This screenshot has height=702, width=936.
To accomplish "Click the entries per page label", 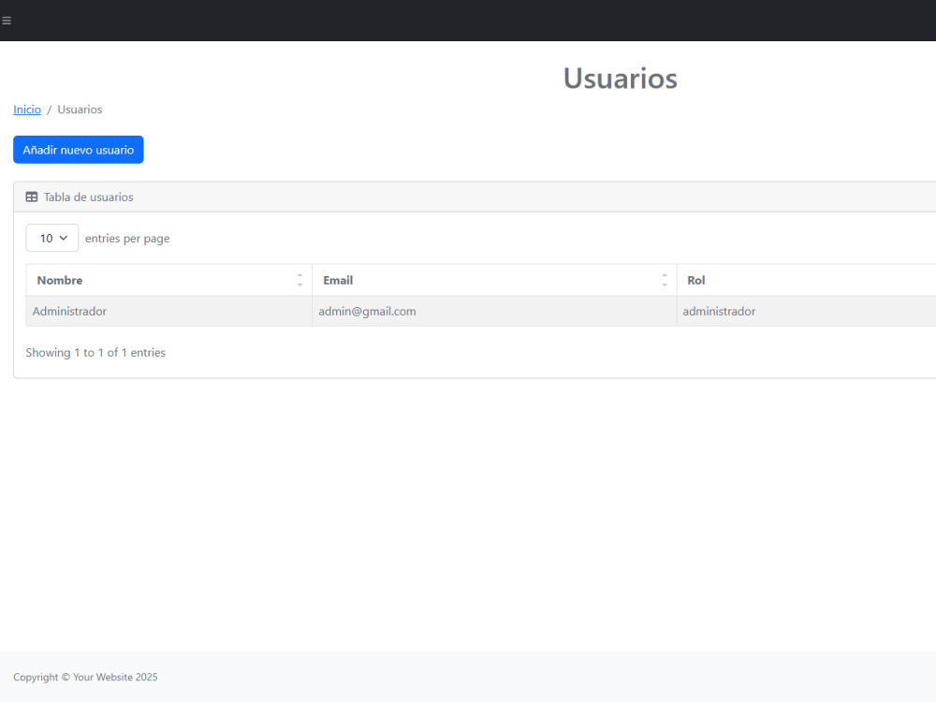I will click(127, 239).
